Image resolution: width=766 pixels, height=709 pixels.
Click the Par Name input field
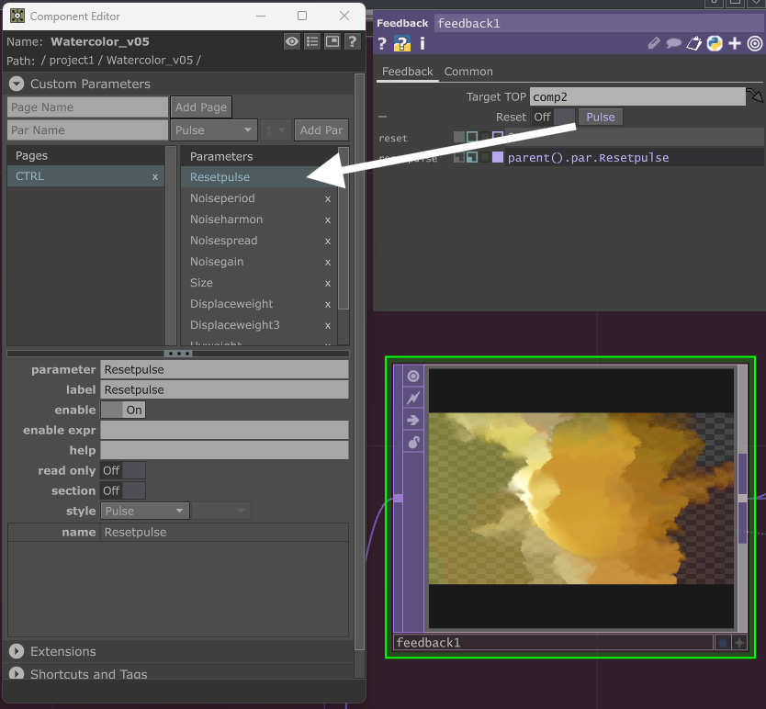click(87, 130)
